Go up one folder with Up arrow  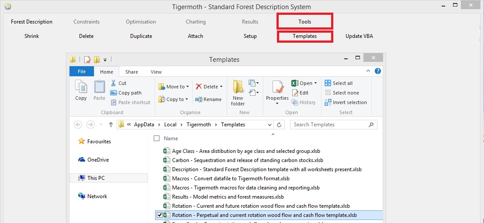(x=111, y=125)
